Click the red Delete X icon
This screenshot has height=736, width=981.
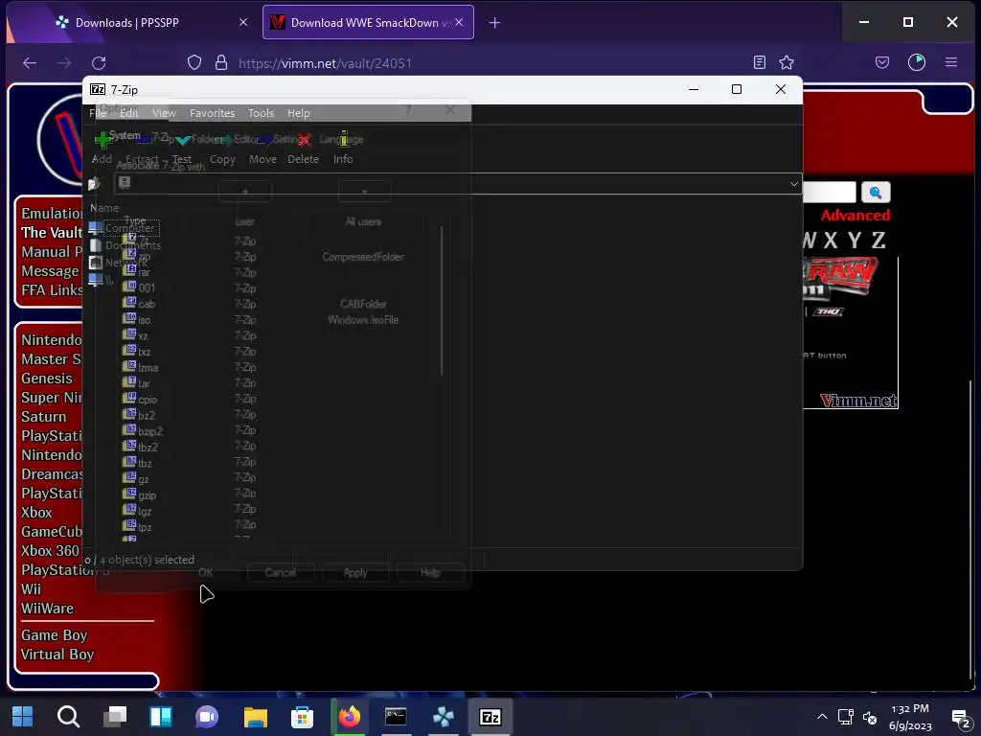pyautogui.click(x=304, y=140)
